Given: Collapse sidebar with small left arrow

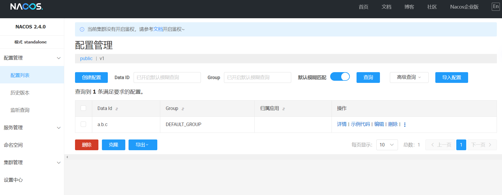Looking at the screenshot, I should (67, 157).
